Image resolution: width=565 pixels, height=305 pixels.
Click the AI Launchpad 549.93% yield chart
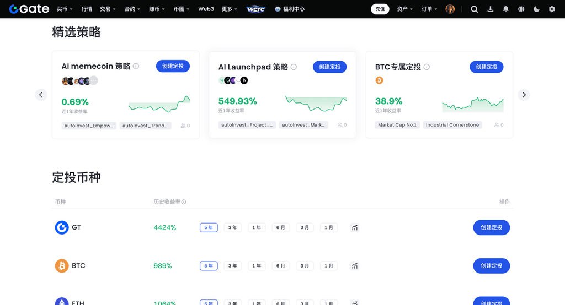tap(316, 103)
